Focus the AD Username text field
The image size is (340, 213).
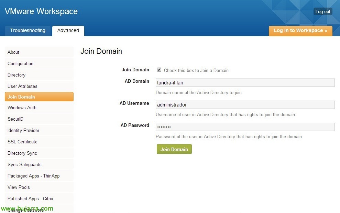click(245, 105)
